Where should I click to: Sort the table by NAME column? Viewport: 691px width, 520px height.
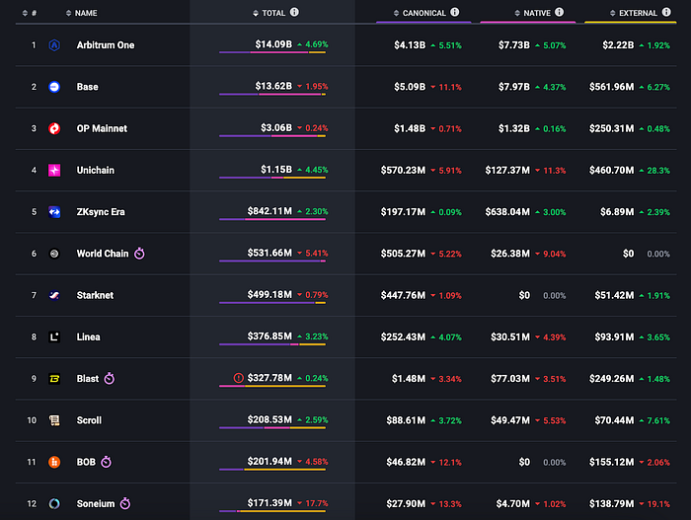82,13
